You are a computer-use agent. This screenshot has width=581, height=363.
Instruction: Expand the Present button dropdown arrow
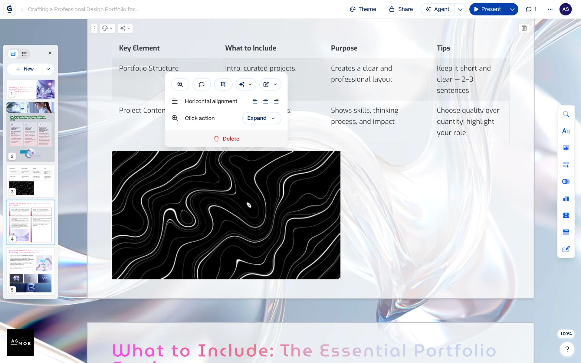512,9
